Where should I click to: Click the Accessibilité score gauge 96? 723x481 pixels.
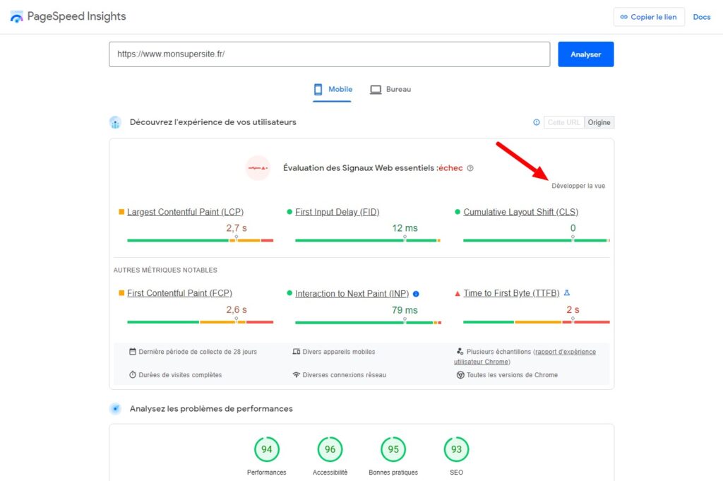click(330, 449)
